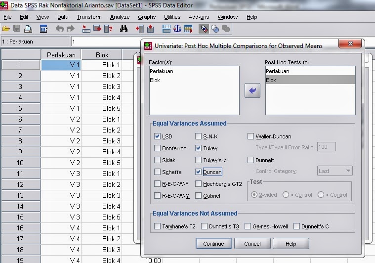
Task: Click the Go to Case icon
Action: tap(86, 29)
